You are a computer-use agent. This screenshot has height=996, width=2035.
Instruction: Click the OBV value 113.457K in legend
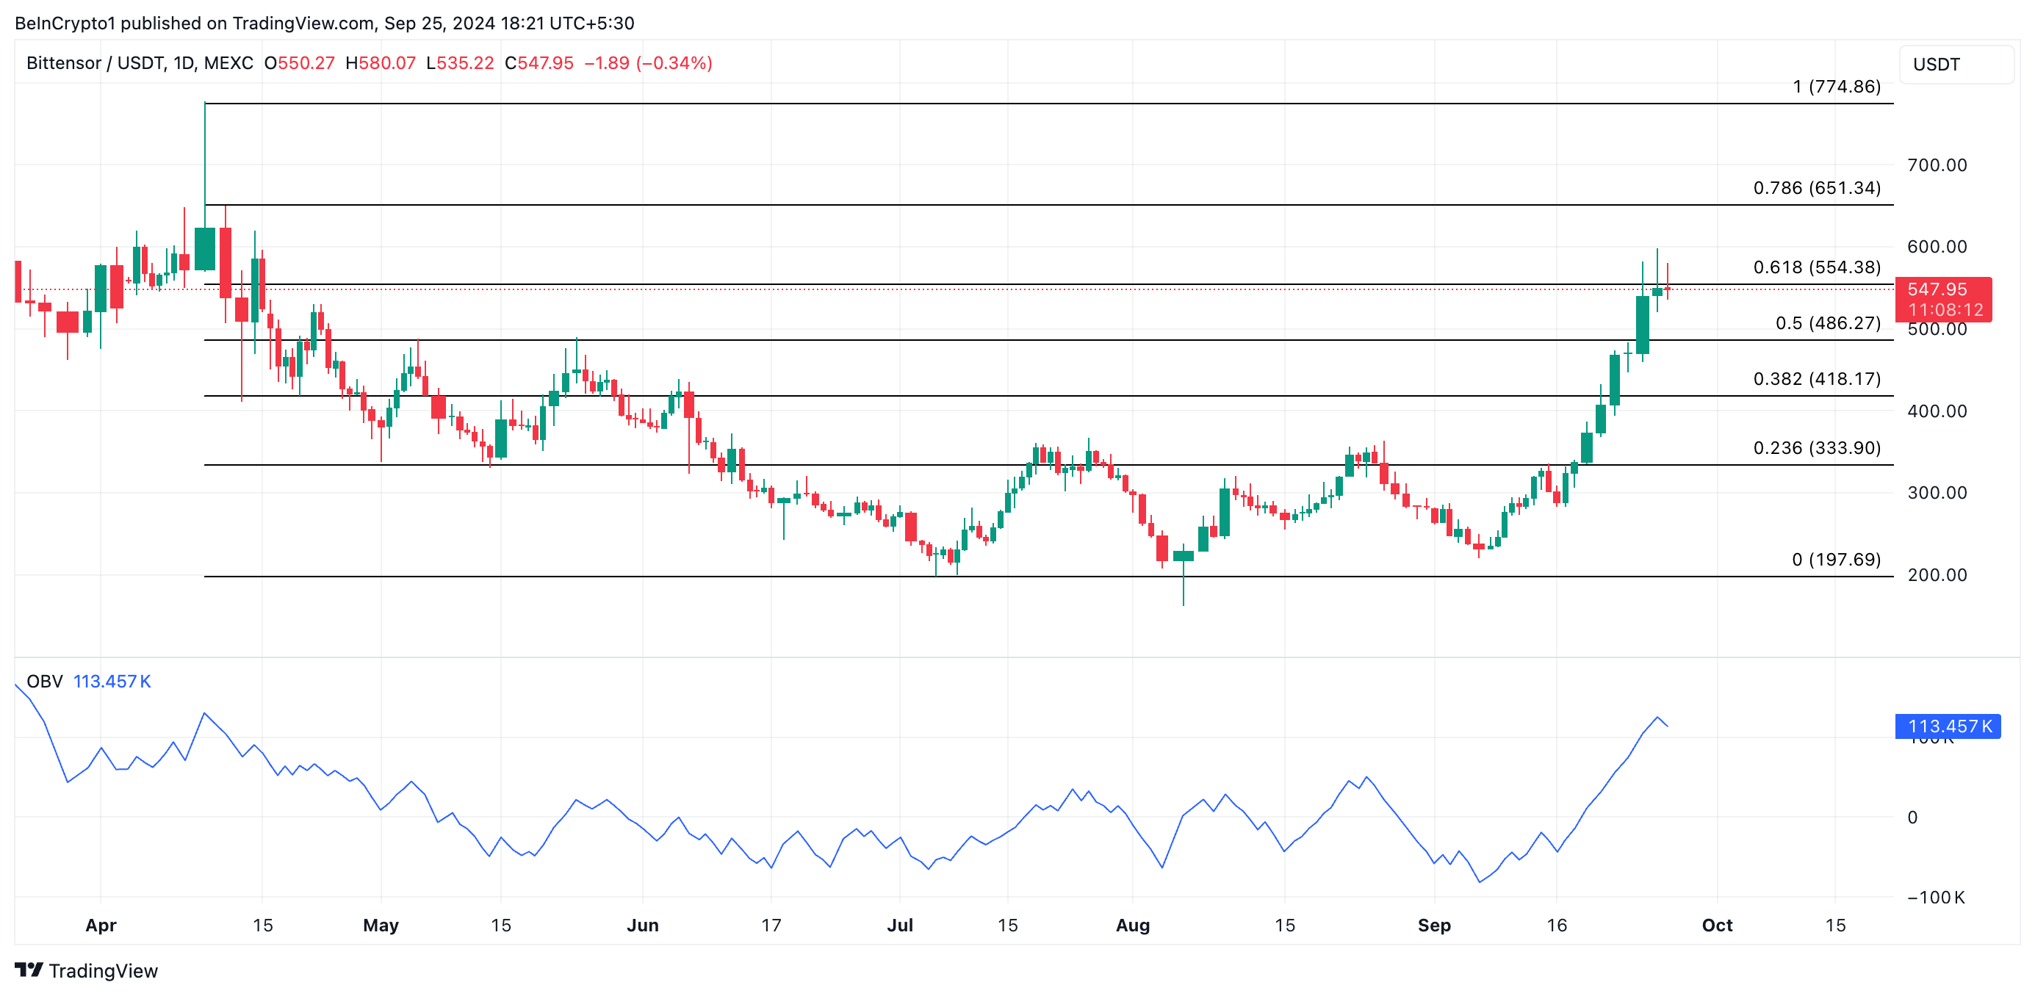click(x=112, y=681)
